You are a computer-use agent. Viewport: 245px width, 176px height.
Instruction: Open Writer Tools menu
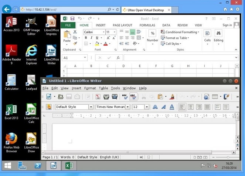pos(115,88)
